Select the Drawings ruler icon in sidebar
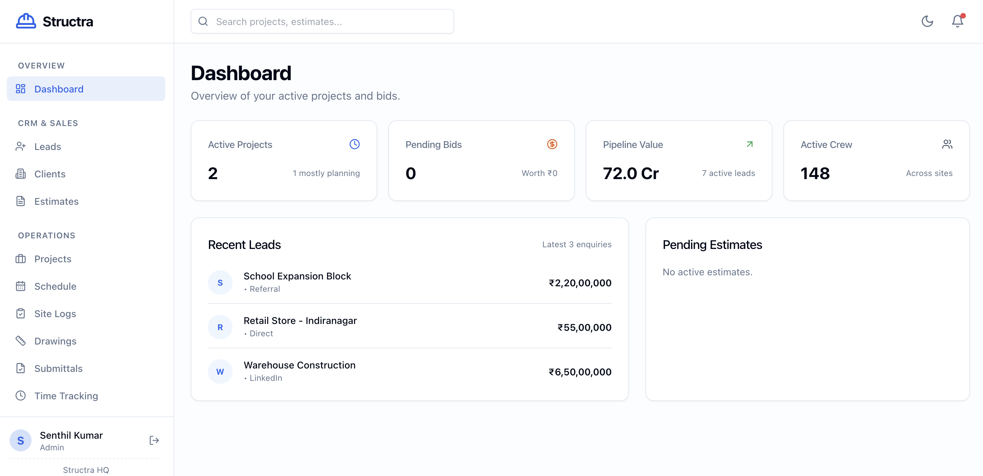Viewport: 983px width, 476px height. (x=21, y=341)
